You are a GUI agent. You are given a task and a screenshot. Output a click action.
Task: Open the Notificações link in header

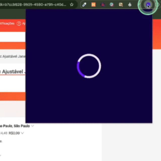7,23
